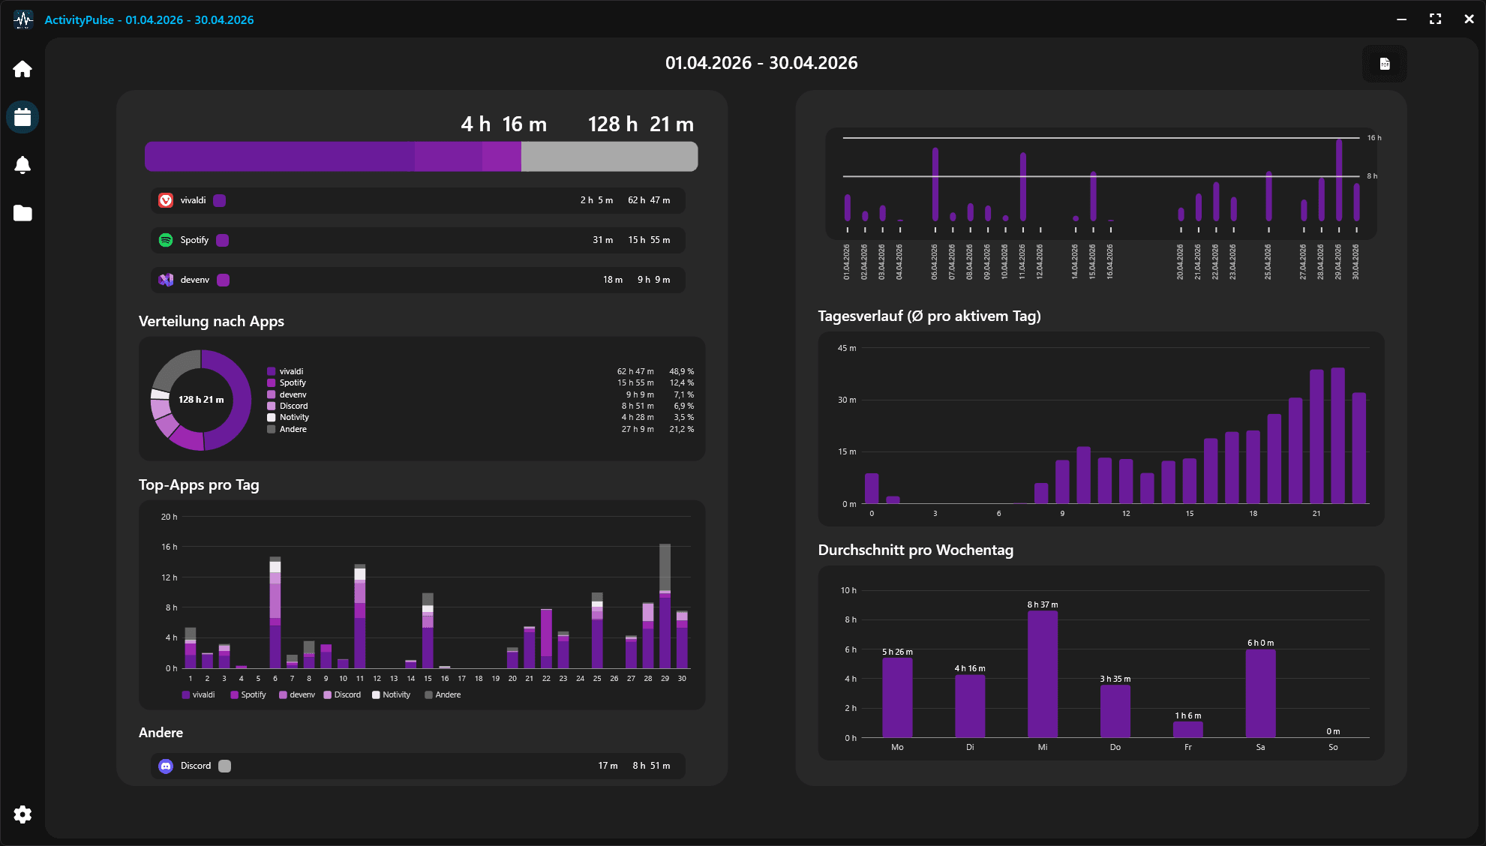Toggle Notivity in Top-Apps chart legend
This screenshot has height=846, width=1486.
[x=392, y=695]
